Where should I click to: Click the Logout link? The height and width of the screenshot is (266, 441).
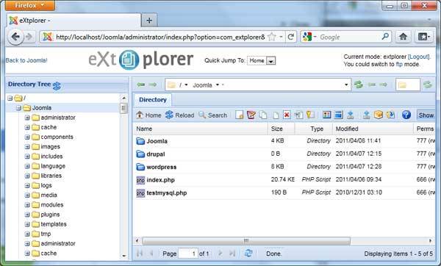(x=419, y=57)
